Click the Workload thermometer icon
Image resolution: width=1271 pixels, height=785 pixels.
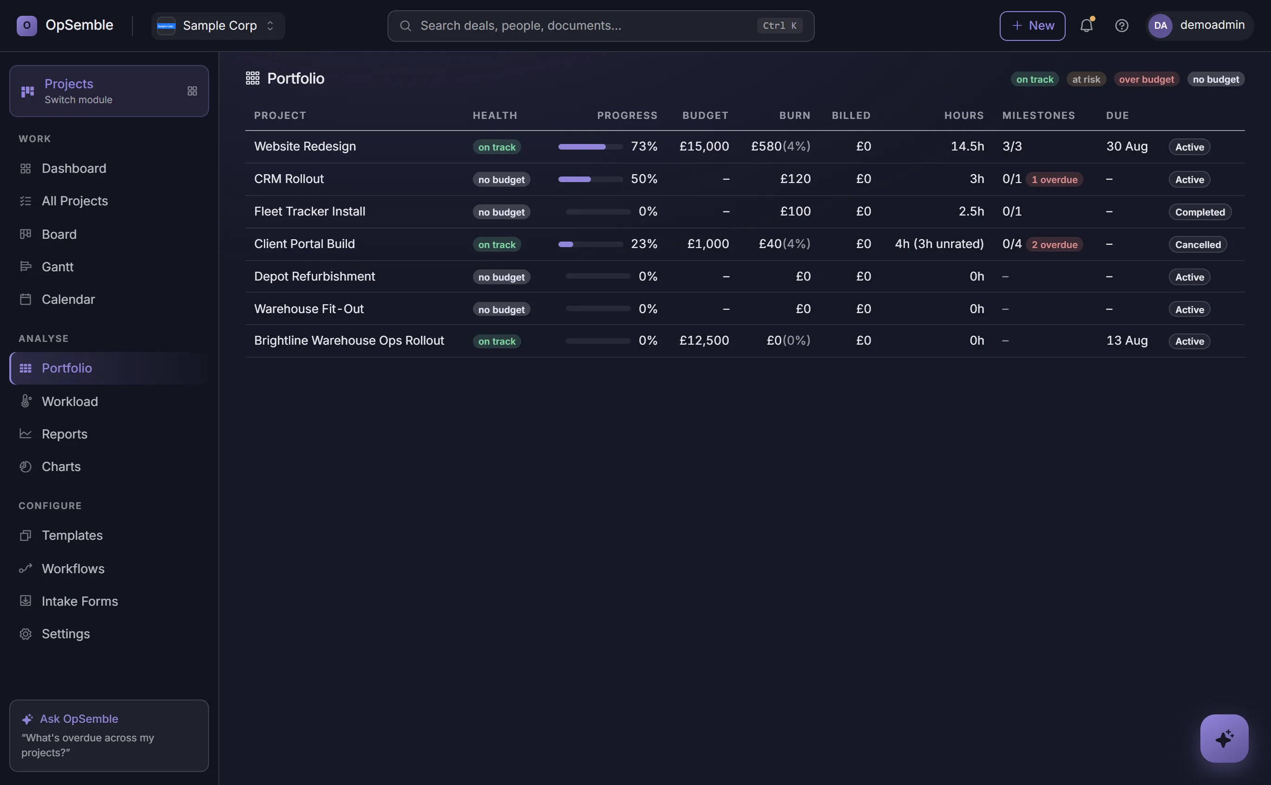pyautogui.click(x=26, y=401)
